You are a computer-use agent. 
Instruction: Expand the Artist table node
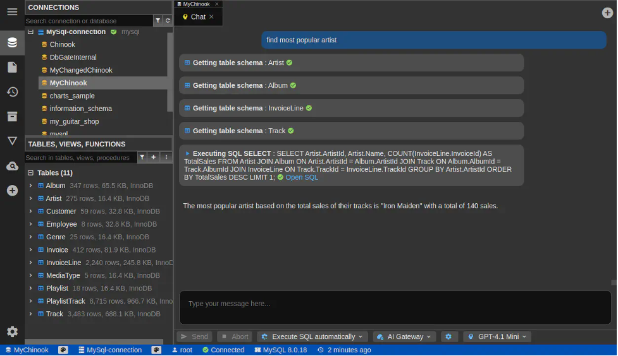coord(31,198)
